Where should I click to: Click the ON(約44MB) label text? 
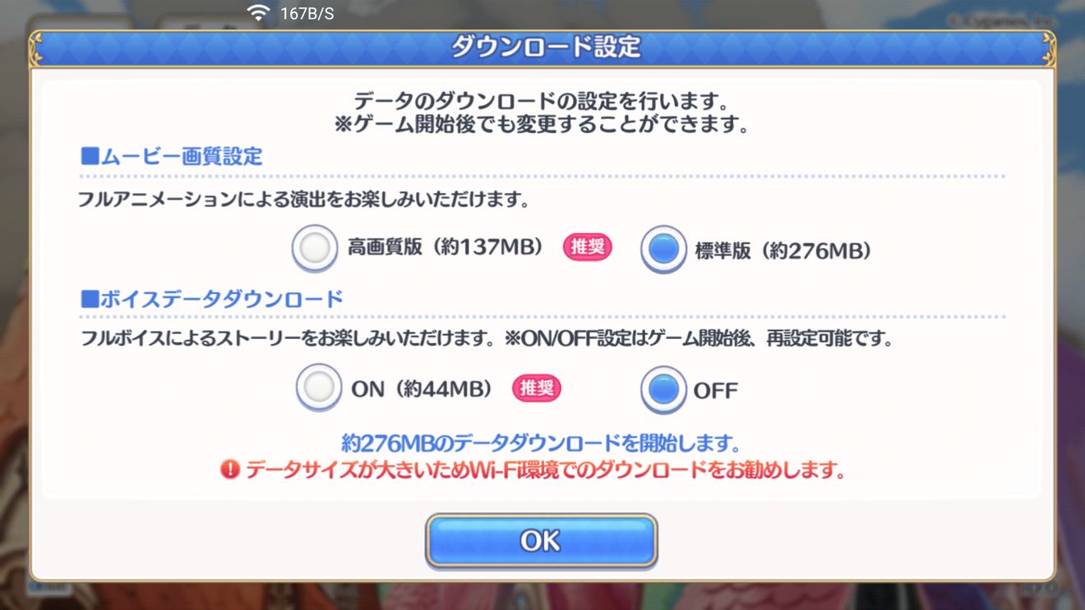[422, 389]
